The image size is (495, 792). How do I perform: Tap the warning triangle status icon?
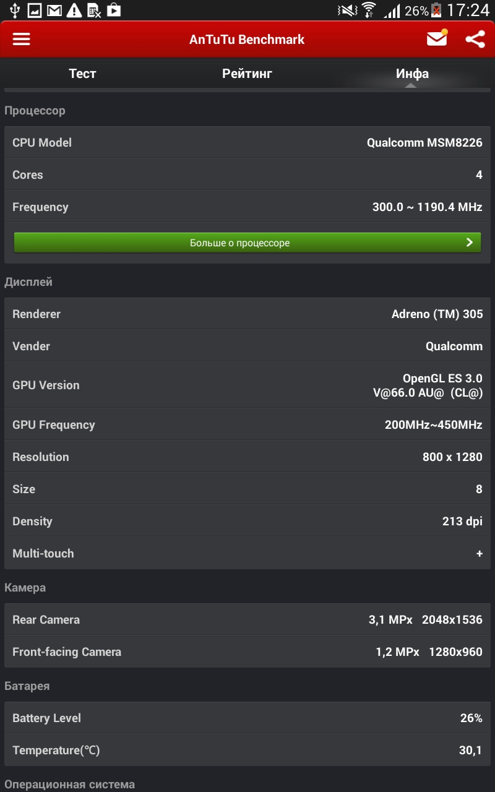[74, 11]
